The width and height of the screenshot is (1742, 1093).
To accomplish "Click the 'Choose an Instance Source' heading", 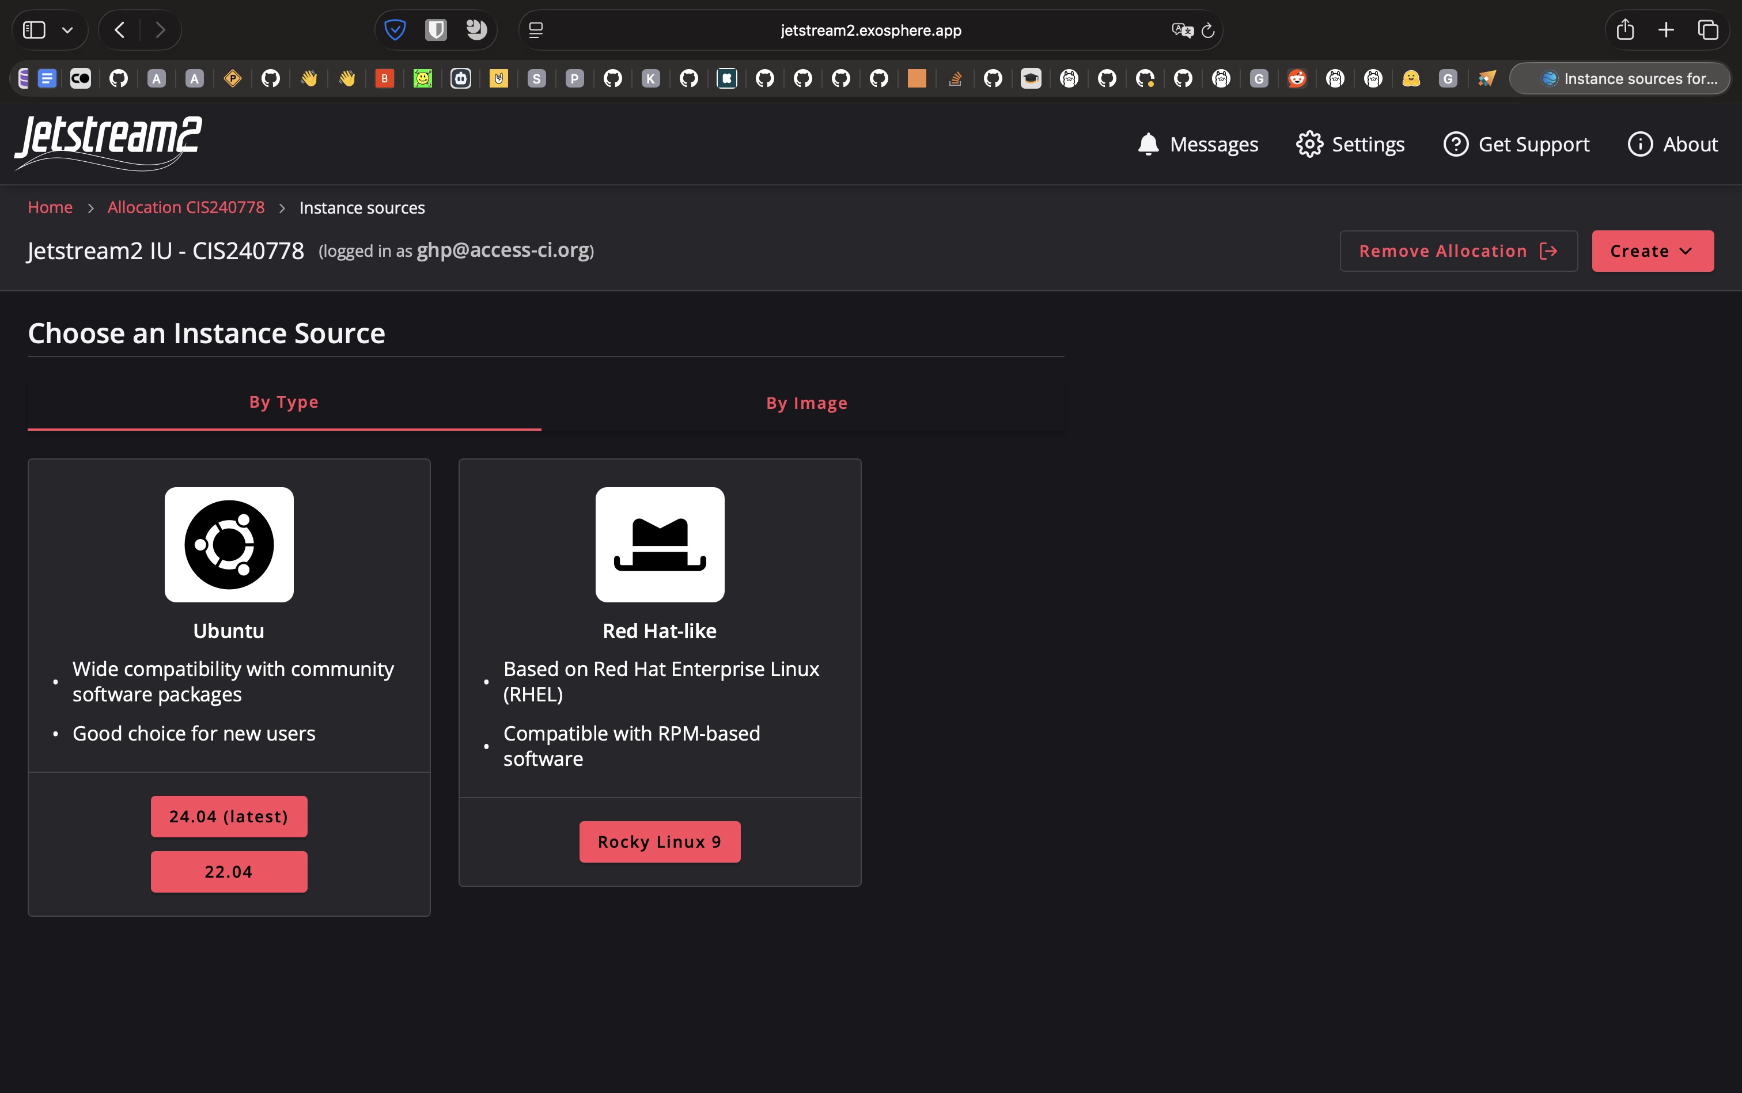I will [x=207, y=333].
